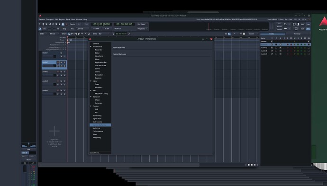This screenshot has height=186, width=327.
Task: Open the Session menu
Action: [42, 19]
